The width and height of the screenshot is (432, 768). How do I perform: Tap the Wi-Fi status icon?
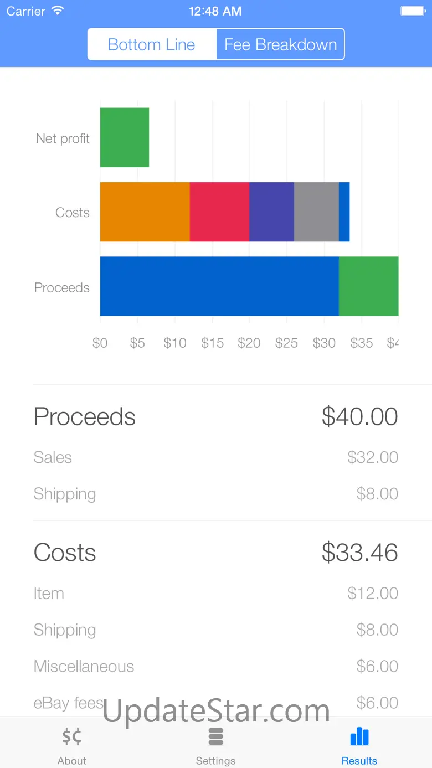point(57,11)
